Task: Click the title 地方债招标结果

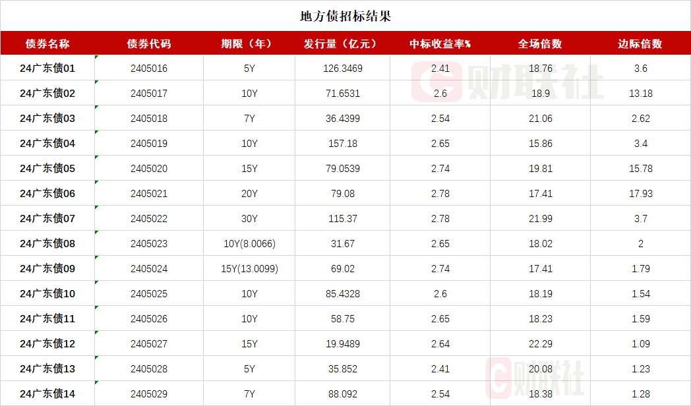Action: 345,16
